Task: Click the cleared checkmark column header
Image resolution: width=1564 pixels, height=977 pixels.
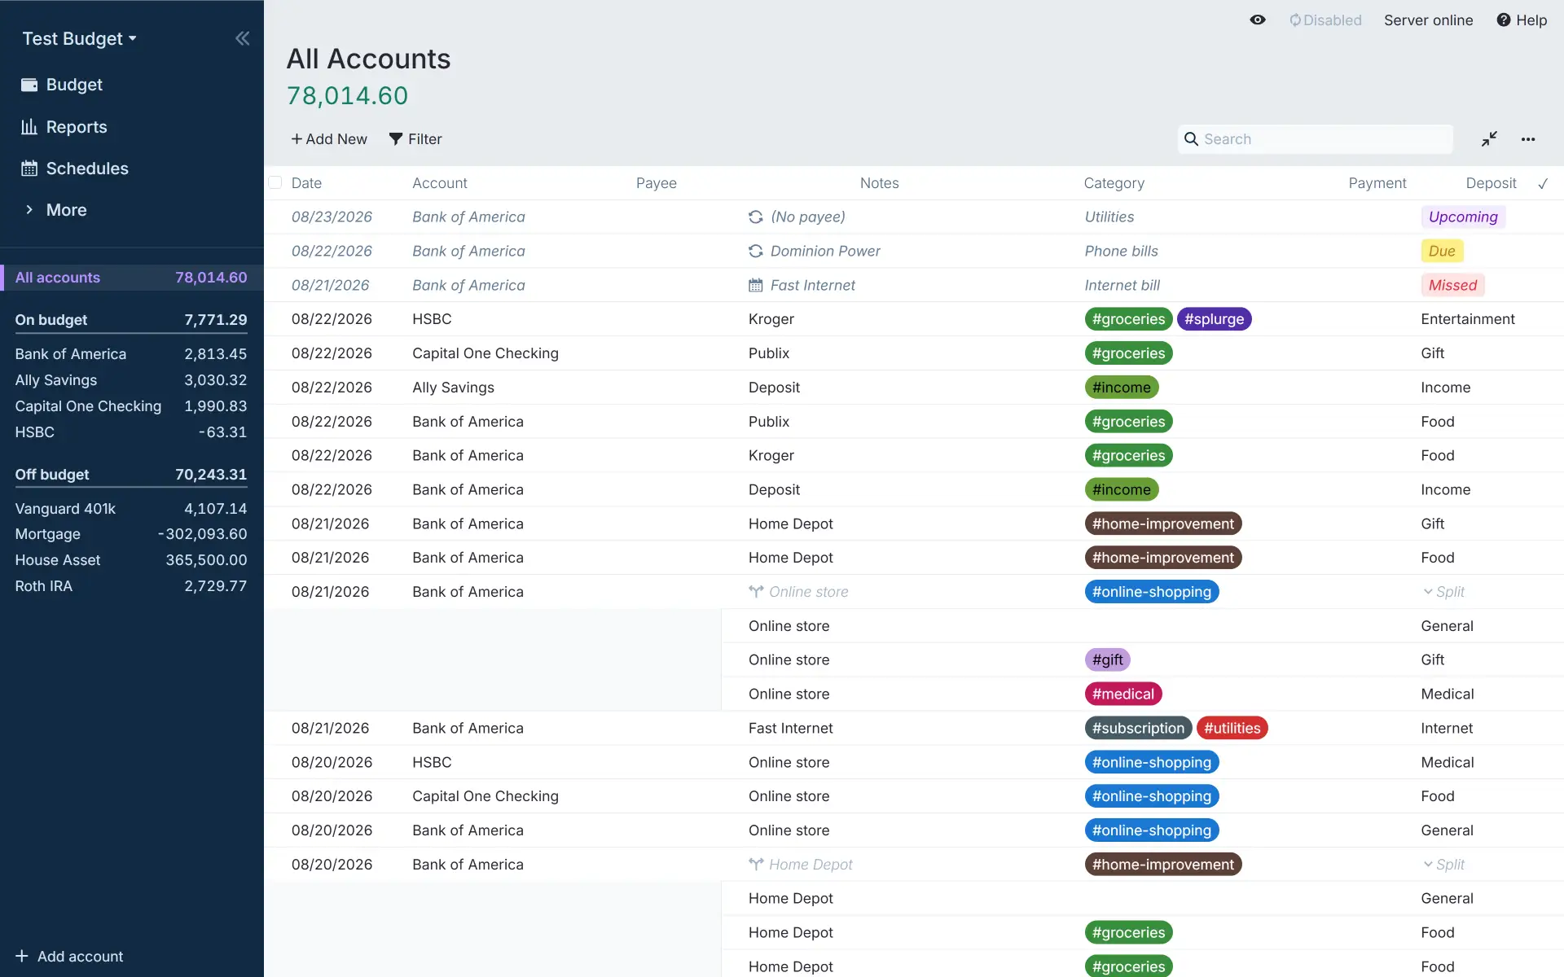Action: pos(1543,183)
